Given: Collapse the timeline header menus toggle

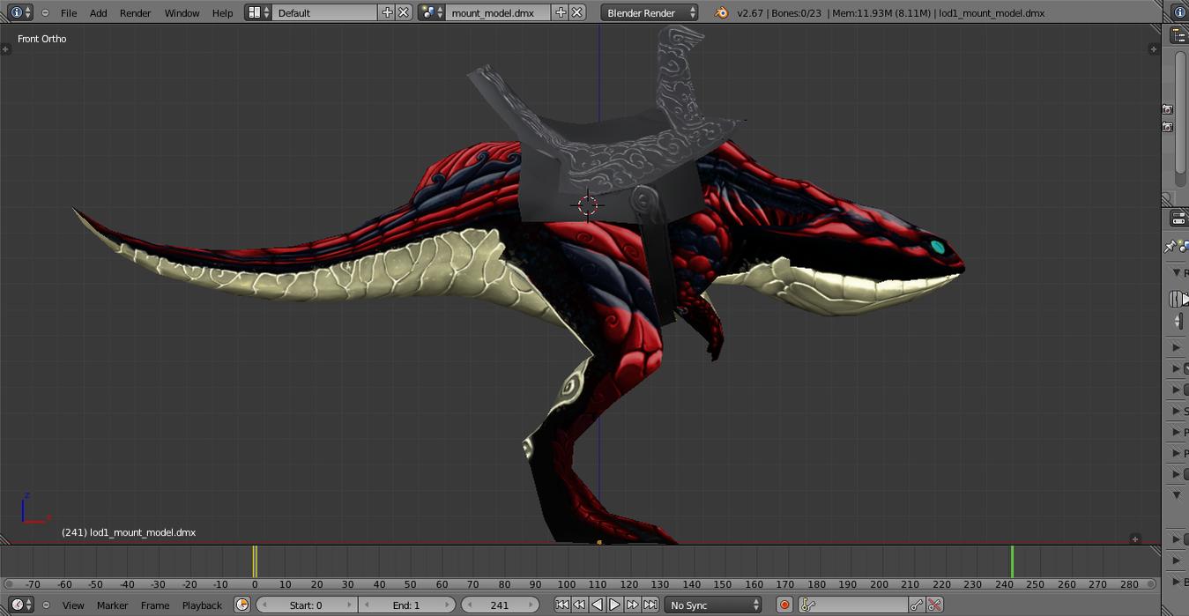Looking at the screenshot, I should [x=45, y=605].
